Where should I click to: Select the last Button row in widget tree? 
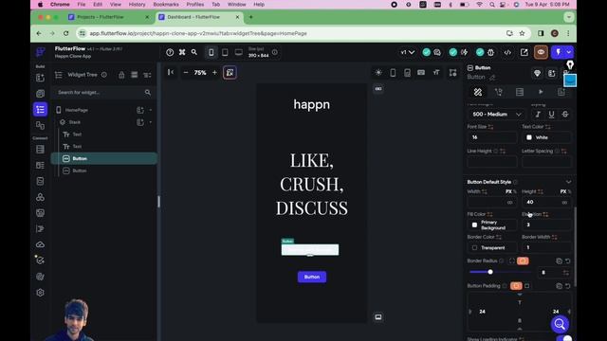point(103,170)
